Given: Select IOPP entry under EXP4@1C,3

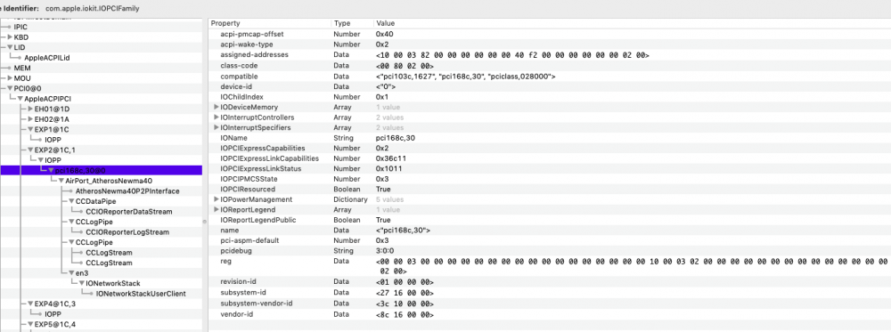Looking at the screenshot, I should 53,314.
